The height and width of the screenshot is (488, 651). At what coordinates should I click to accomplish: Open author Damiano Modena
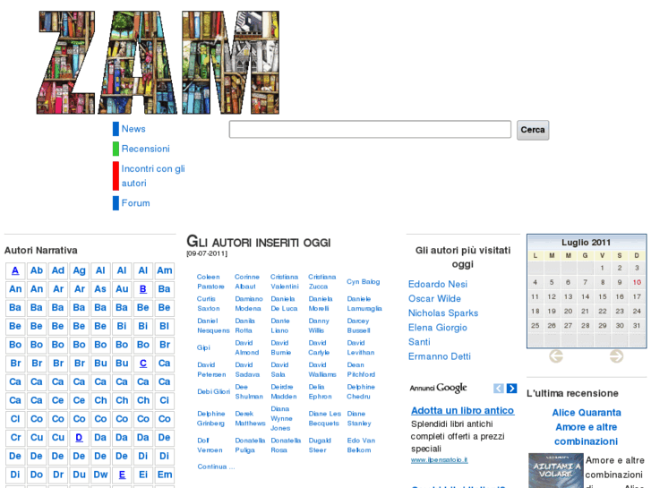coord(249,304)
